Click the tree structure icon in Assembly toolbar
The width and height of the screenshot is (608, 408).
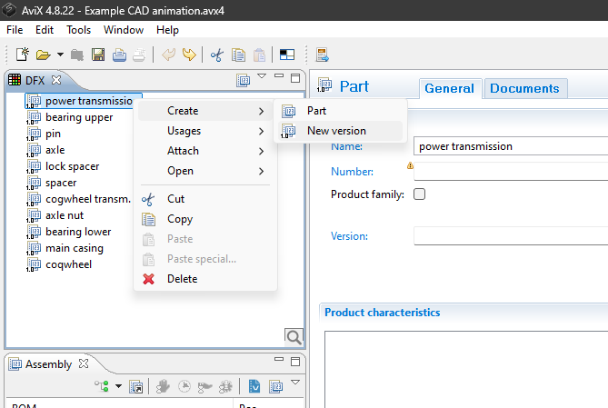(x=102, y=386)
